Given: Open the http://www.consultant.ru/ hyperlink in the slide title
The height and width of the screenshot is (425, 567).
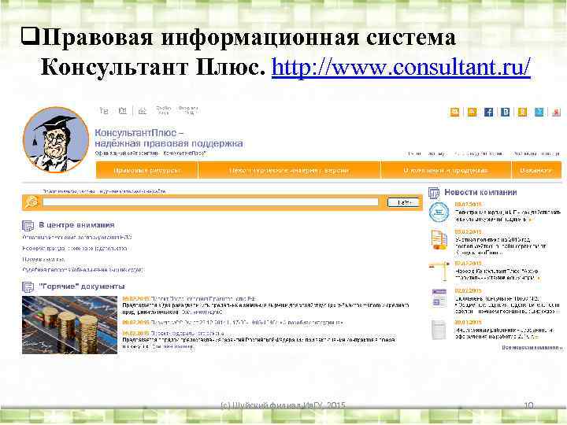Looking at the screenshot, I should (x=401, y=67).
